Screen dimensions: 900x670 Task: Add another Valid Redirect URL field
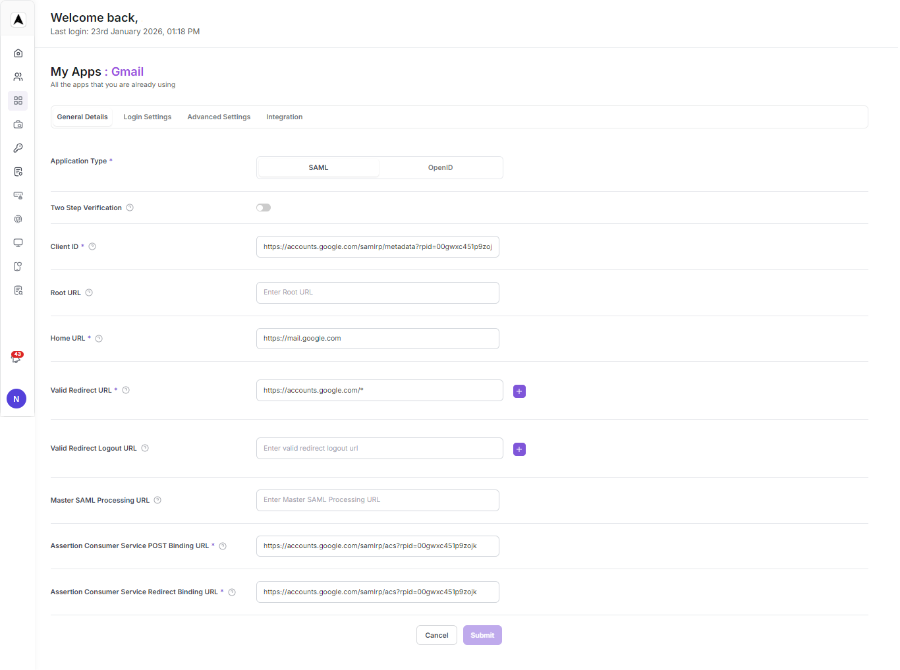519,391
